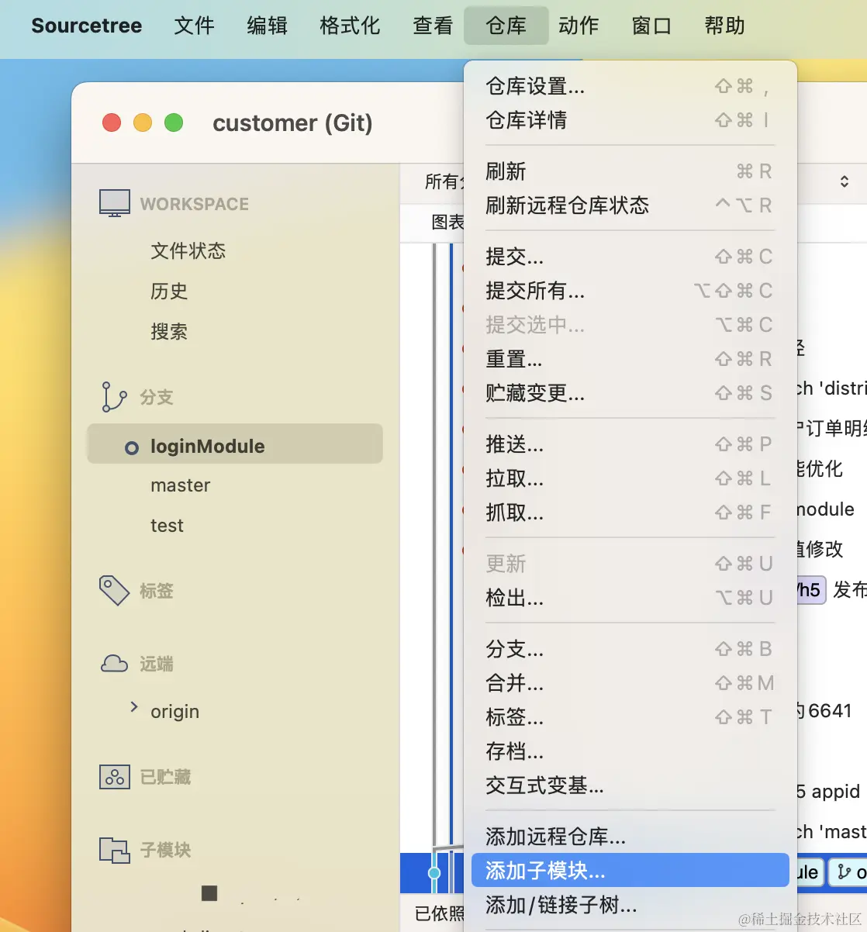Select 检出... menu item

click(x=630, y=598)
